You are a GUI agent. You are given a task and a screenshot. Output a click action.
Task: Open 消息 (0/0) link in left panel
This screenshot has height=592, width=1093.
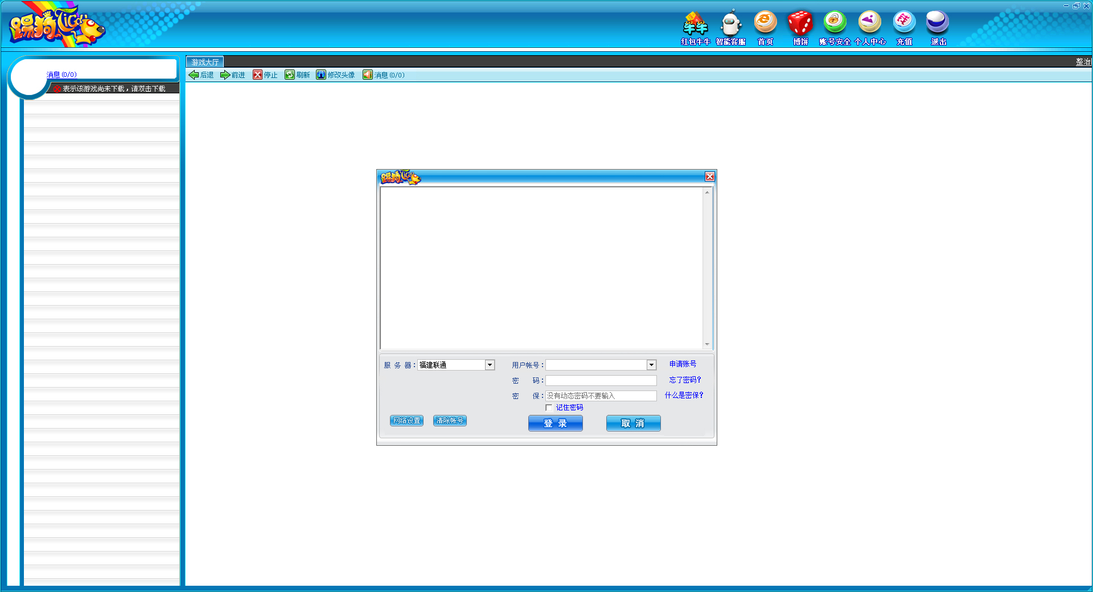pos(61,75)
